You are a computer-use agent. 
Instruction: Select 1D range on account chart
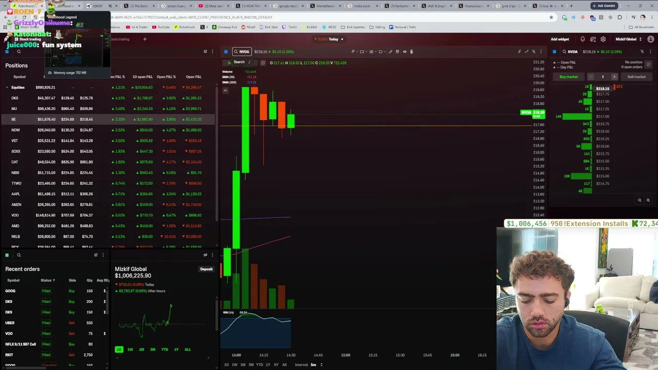(119, 349)
